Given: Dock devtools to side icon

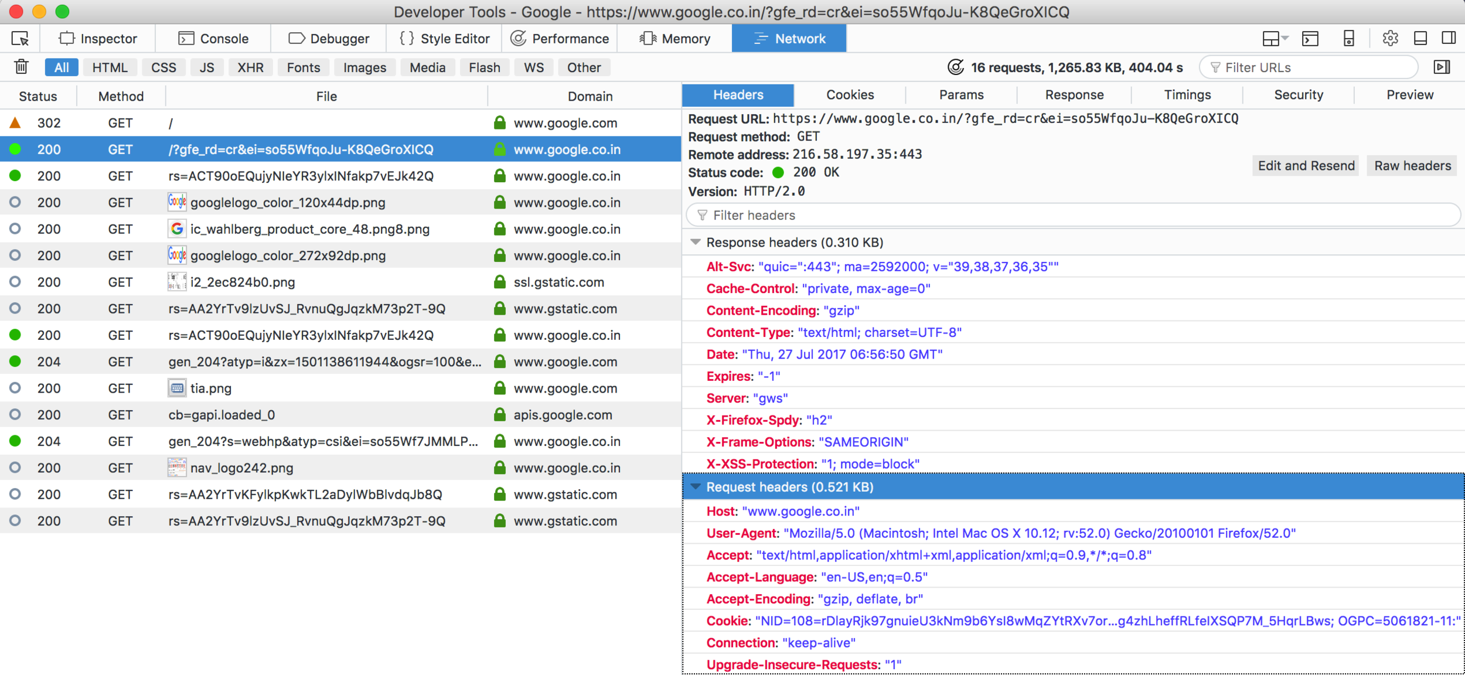Looking at the screenshot, I should coord(1449,39).
